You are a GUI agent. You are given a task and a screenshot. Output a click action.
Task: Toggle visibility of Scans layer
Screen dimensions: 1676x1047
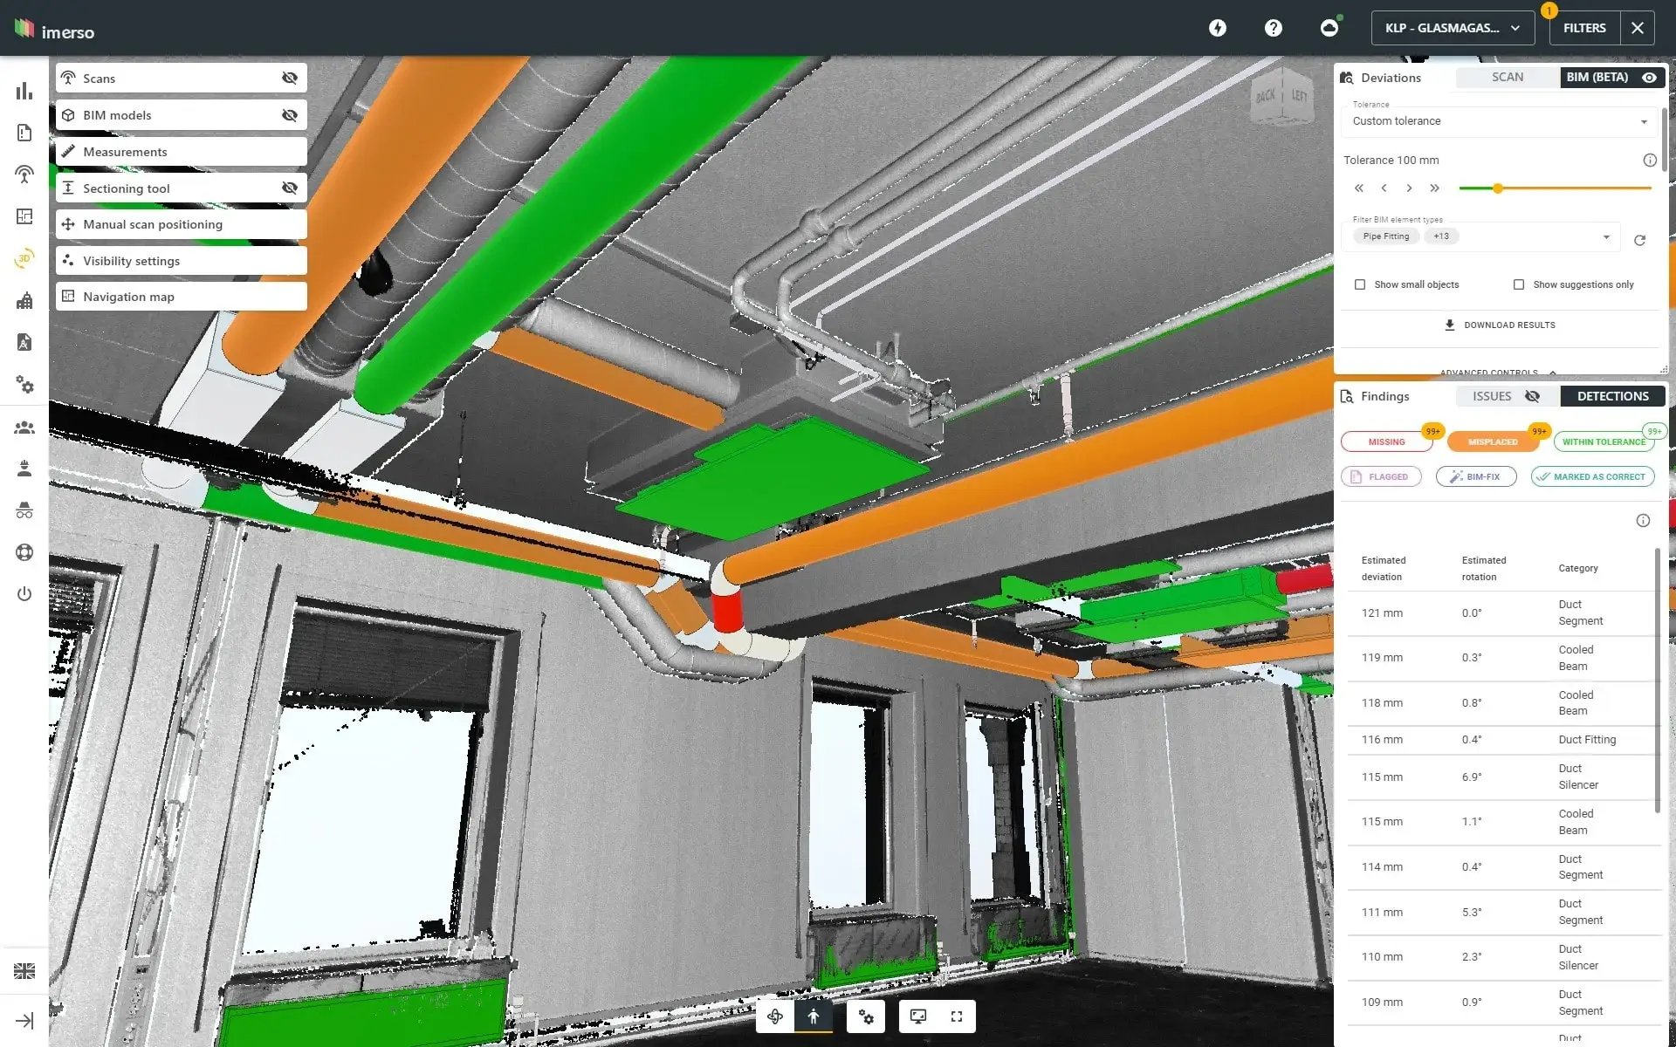click(x=290, y=77)
